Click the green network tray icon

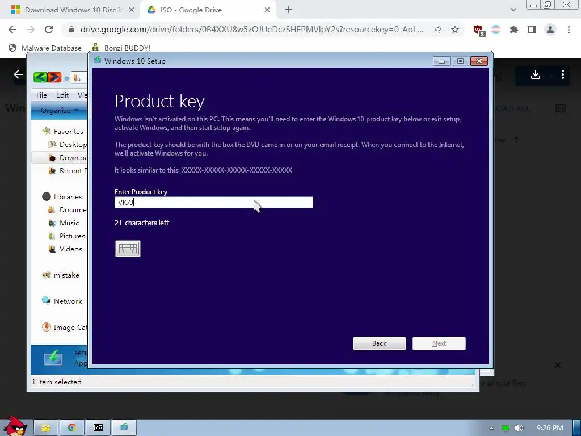[506, 428]
